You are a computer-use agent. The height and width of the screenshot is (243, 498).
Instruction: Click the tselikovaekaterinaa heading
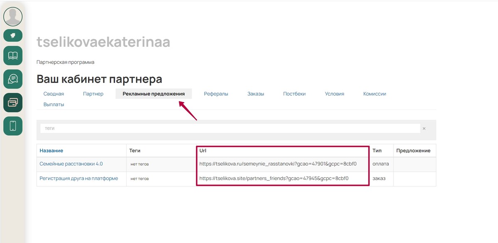(x=103, y=42)
